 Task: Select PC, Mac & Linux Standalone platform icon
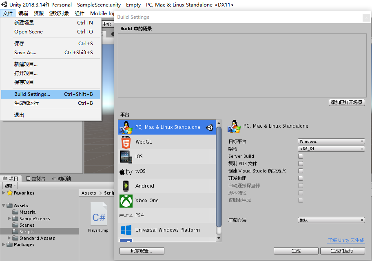pos(126,127)
